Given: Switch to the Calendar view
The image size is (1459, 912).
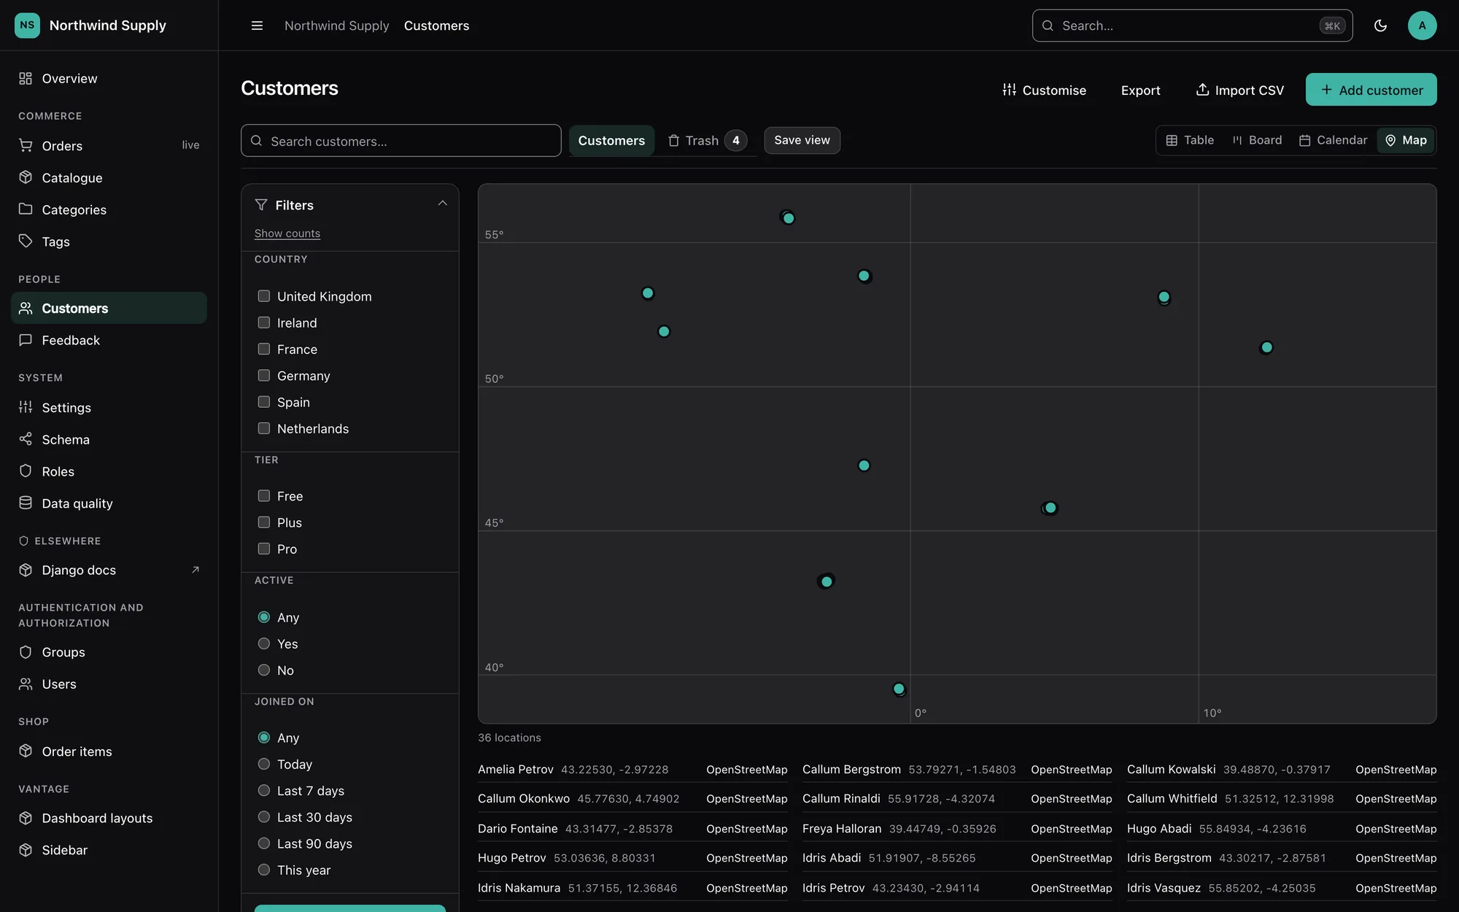Looking at the screenshot, I should click(x=1333, y=140).
